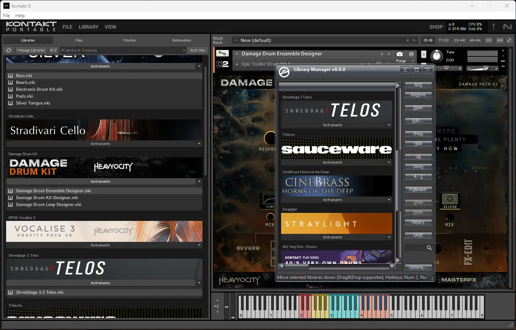Open notifications via the exclamation icon
The width and height of the screenshot is (516, 330).
493,27
